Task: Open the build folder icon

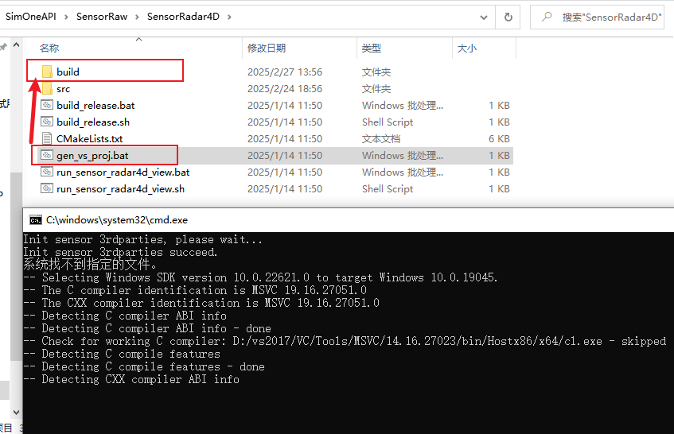Action: click(47, 72)
